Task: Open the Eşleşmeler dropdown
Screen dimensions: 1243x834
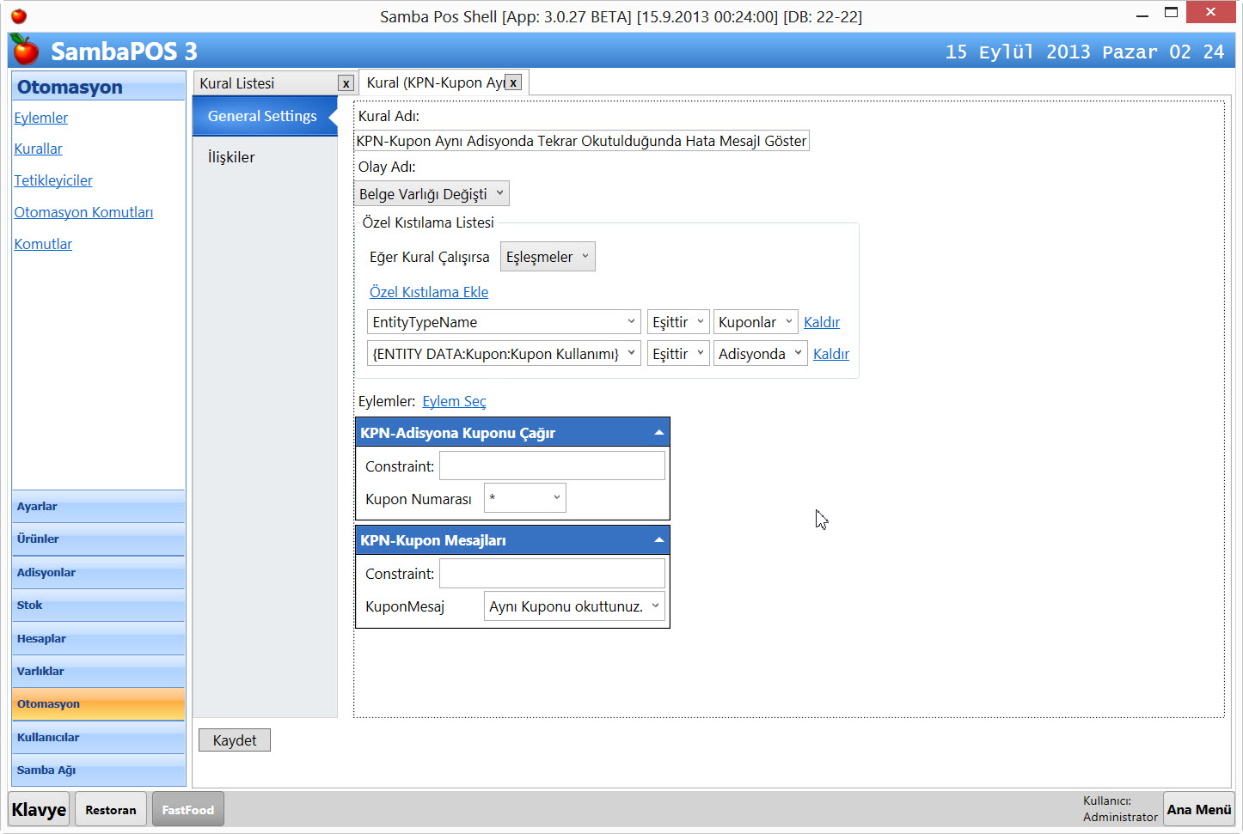Action: coord(547,257)
